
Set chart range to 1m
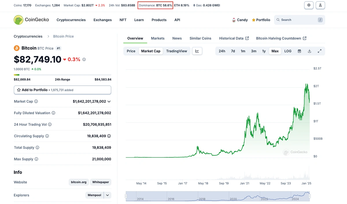(x=243, y=51)
